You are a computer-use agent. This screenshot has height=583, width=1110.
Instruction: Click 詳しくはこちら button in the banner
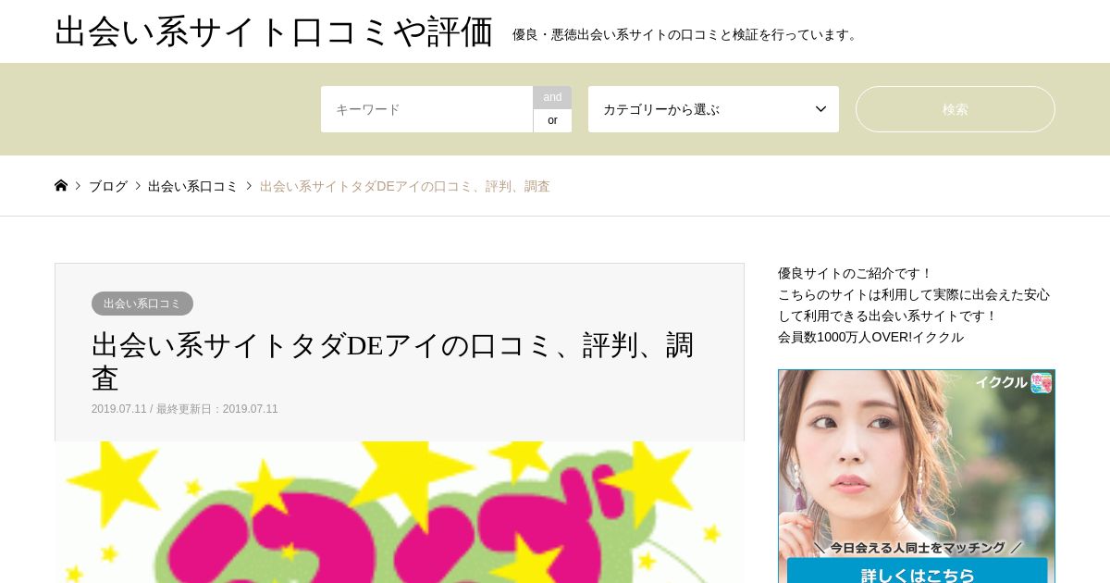click(x=918, y=572)
